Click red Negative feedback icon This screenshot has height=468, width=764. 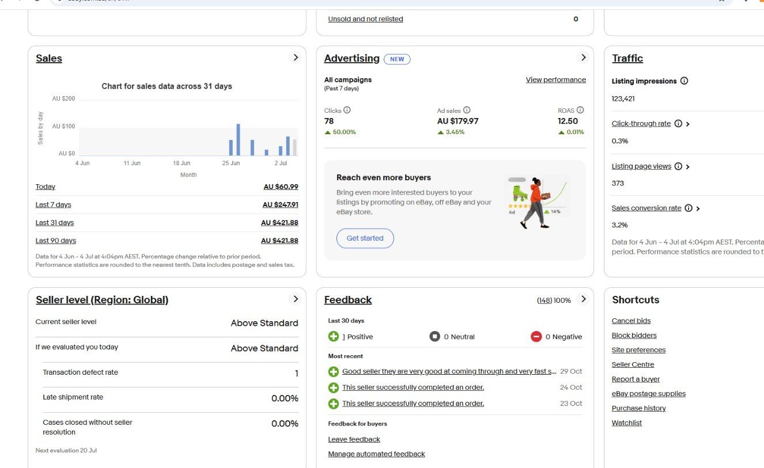pyautogui.click(x=536, y=336)
